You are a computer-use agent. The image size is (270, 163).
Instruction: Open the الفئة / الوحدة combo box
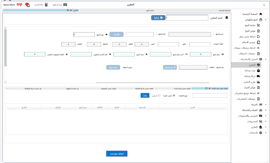tap(200, 44)
